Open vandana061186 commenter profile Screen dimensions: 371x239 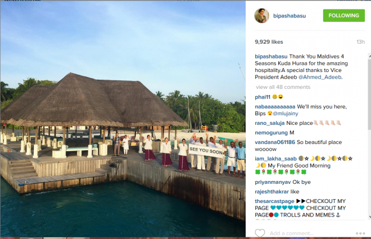tap(274, 142)
